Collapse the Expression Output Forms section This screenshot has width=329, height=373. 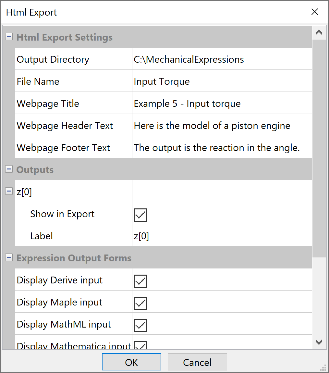(9, 258)
